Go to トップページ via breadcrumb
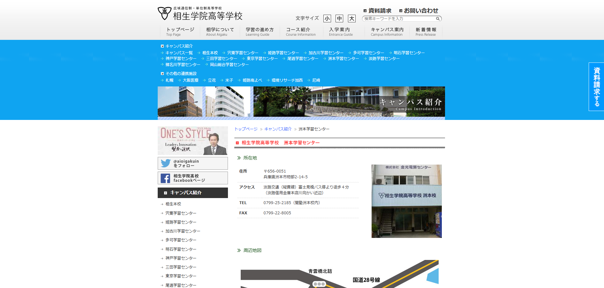 246,129
